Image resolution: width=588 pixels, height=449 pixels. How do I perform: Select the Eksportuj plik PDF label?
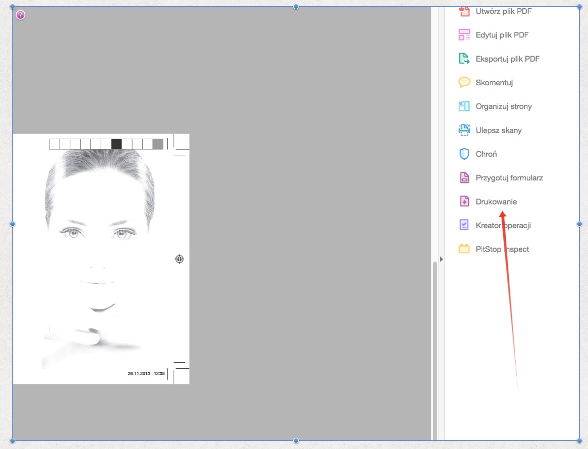507,59
